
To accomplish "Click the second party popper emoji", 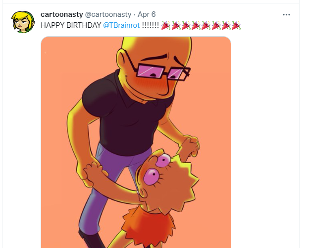I will [x=176, y=25].
